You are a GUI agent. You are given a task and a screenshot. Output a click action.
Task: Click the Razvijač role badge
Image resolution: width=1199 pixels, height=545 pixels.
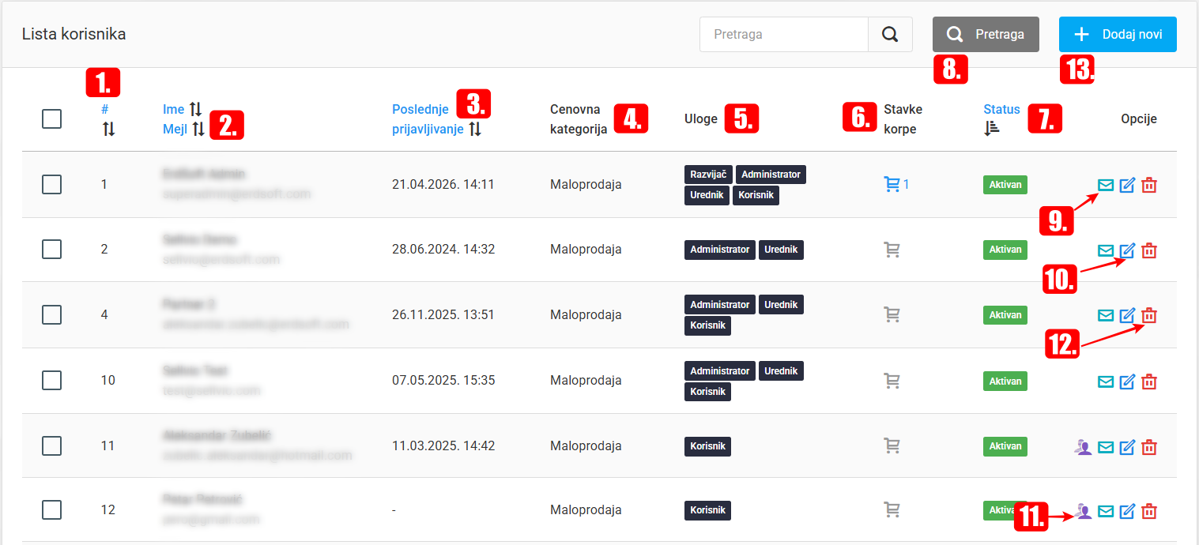708,174
